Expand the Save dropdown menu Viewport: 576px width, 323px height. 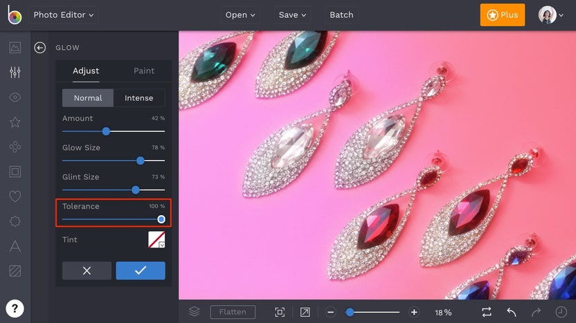click(x=293, y=15)
